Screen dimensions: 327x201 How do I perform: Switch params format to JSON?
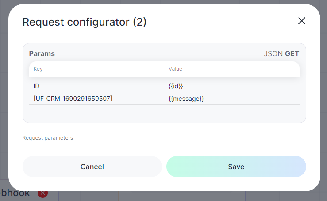pyautogui.click(x=273, y=54)
